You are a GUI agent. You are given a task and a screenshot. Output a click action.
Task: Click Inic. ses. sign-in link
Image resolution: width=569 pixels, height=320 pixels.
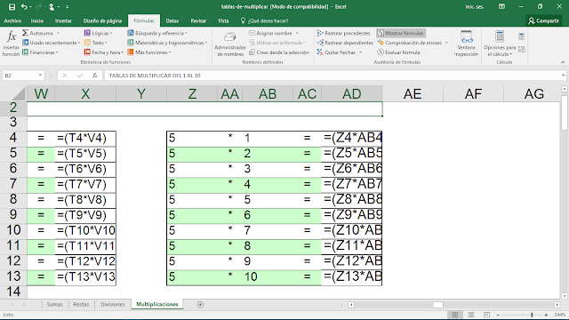(474, 7)
